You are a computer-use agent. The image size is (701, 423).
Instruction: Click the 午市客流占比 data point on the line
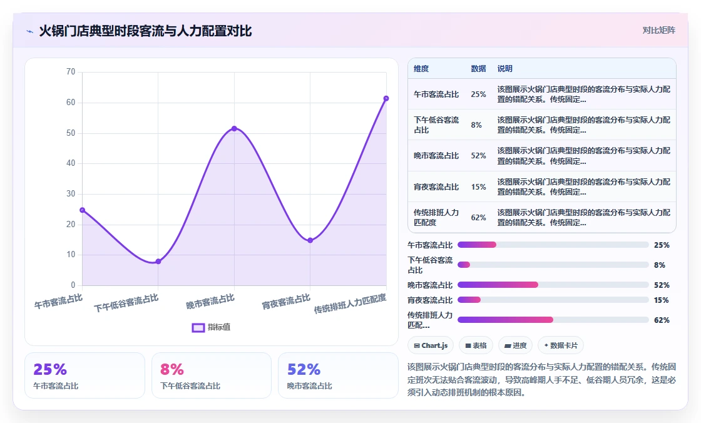coord(82,210)
